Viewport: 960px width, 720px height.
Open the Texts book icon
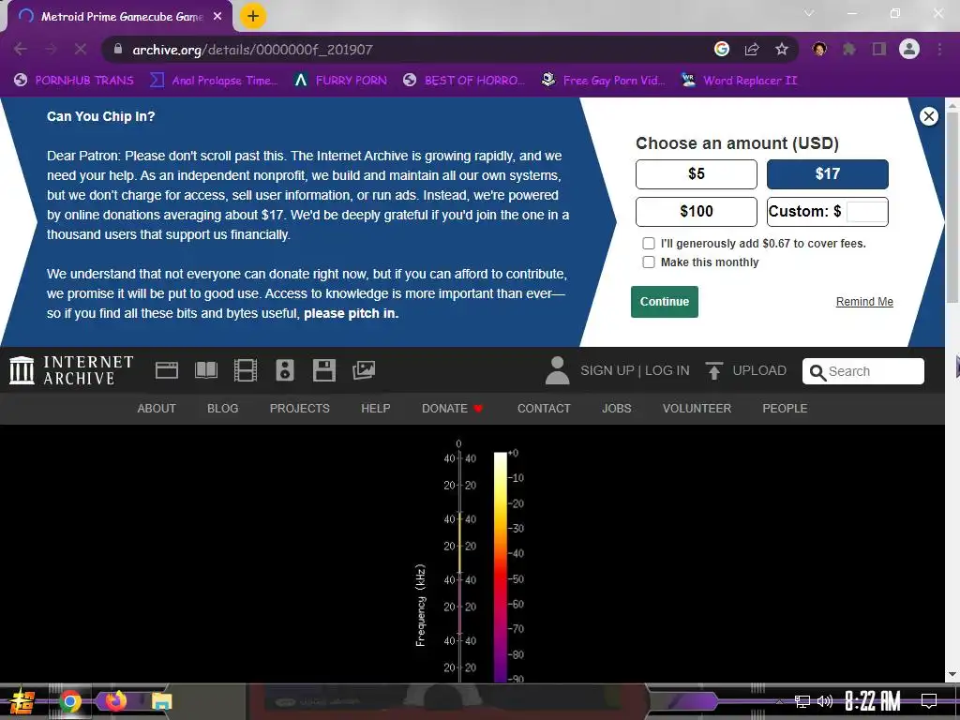coord(205,370)
